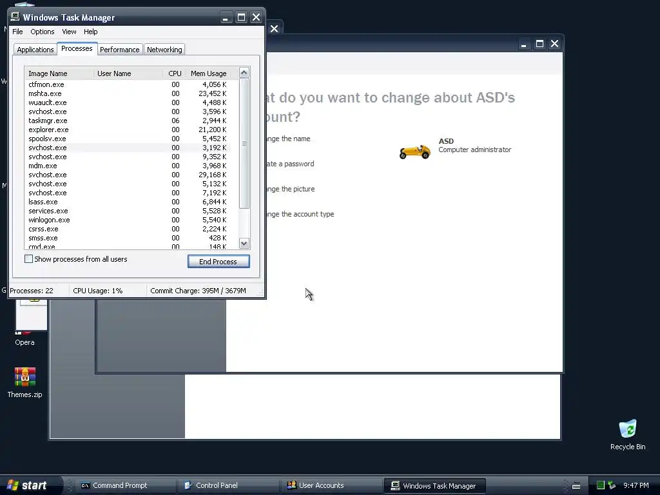Select the services.exe process row
Screen dimensions: 660x495
[x=128, y=211]
